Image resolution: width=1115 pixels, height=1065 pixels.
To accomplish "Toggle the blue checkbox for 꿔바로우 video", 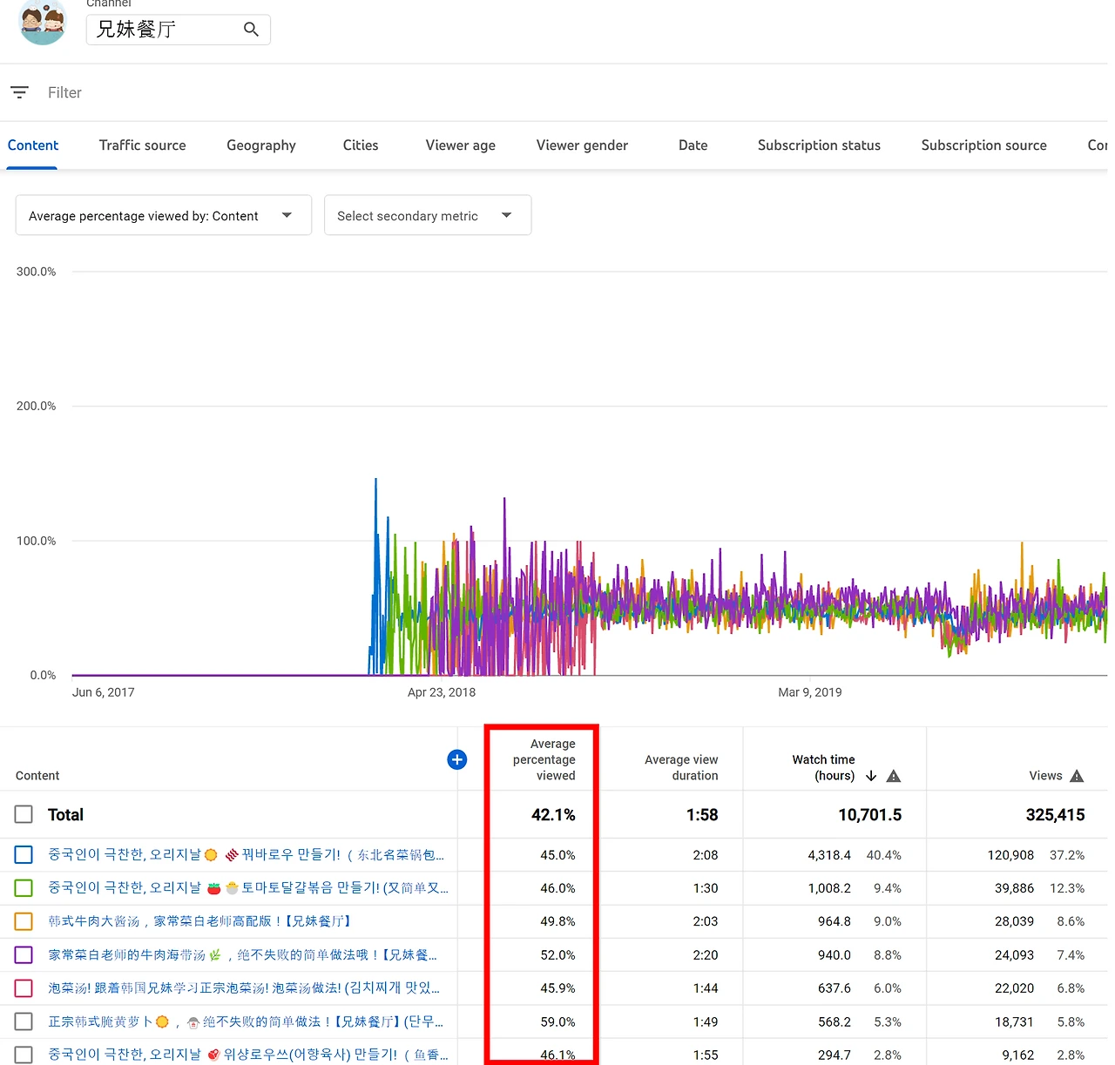I will point(24,855).
